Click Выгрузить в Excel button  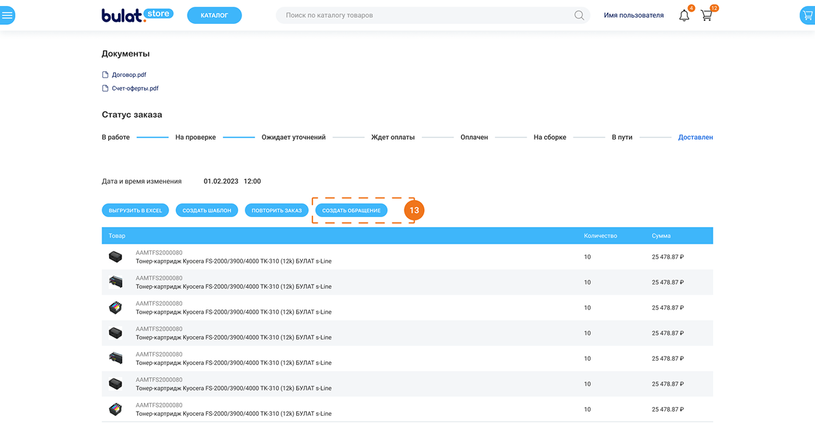[x=136, y=210]
